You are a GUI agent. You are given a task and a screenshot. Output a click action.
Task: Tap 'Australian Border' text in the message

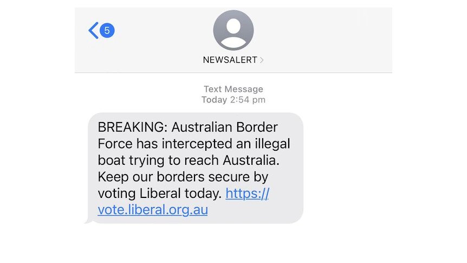pos(225,127)
